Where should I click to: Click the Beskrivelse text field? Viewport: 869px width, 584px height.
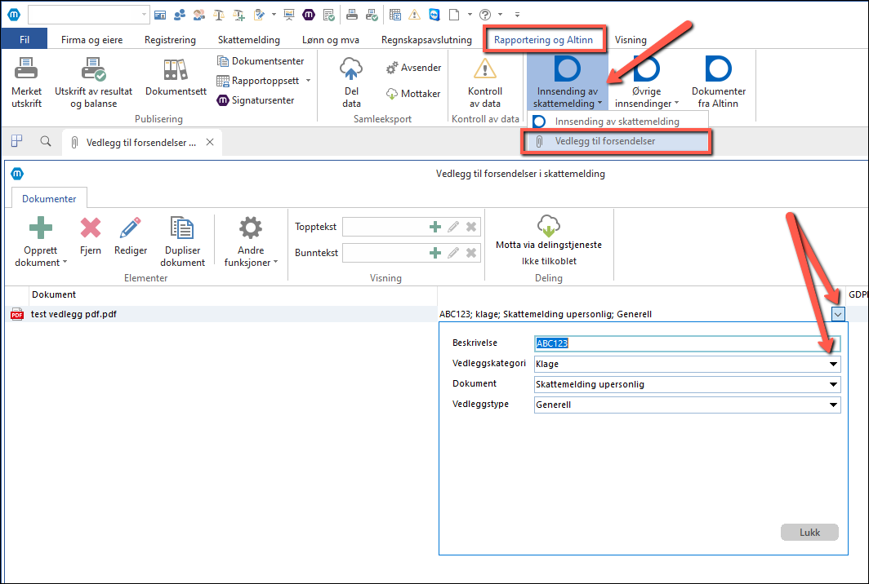pos(686,343)
